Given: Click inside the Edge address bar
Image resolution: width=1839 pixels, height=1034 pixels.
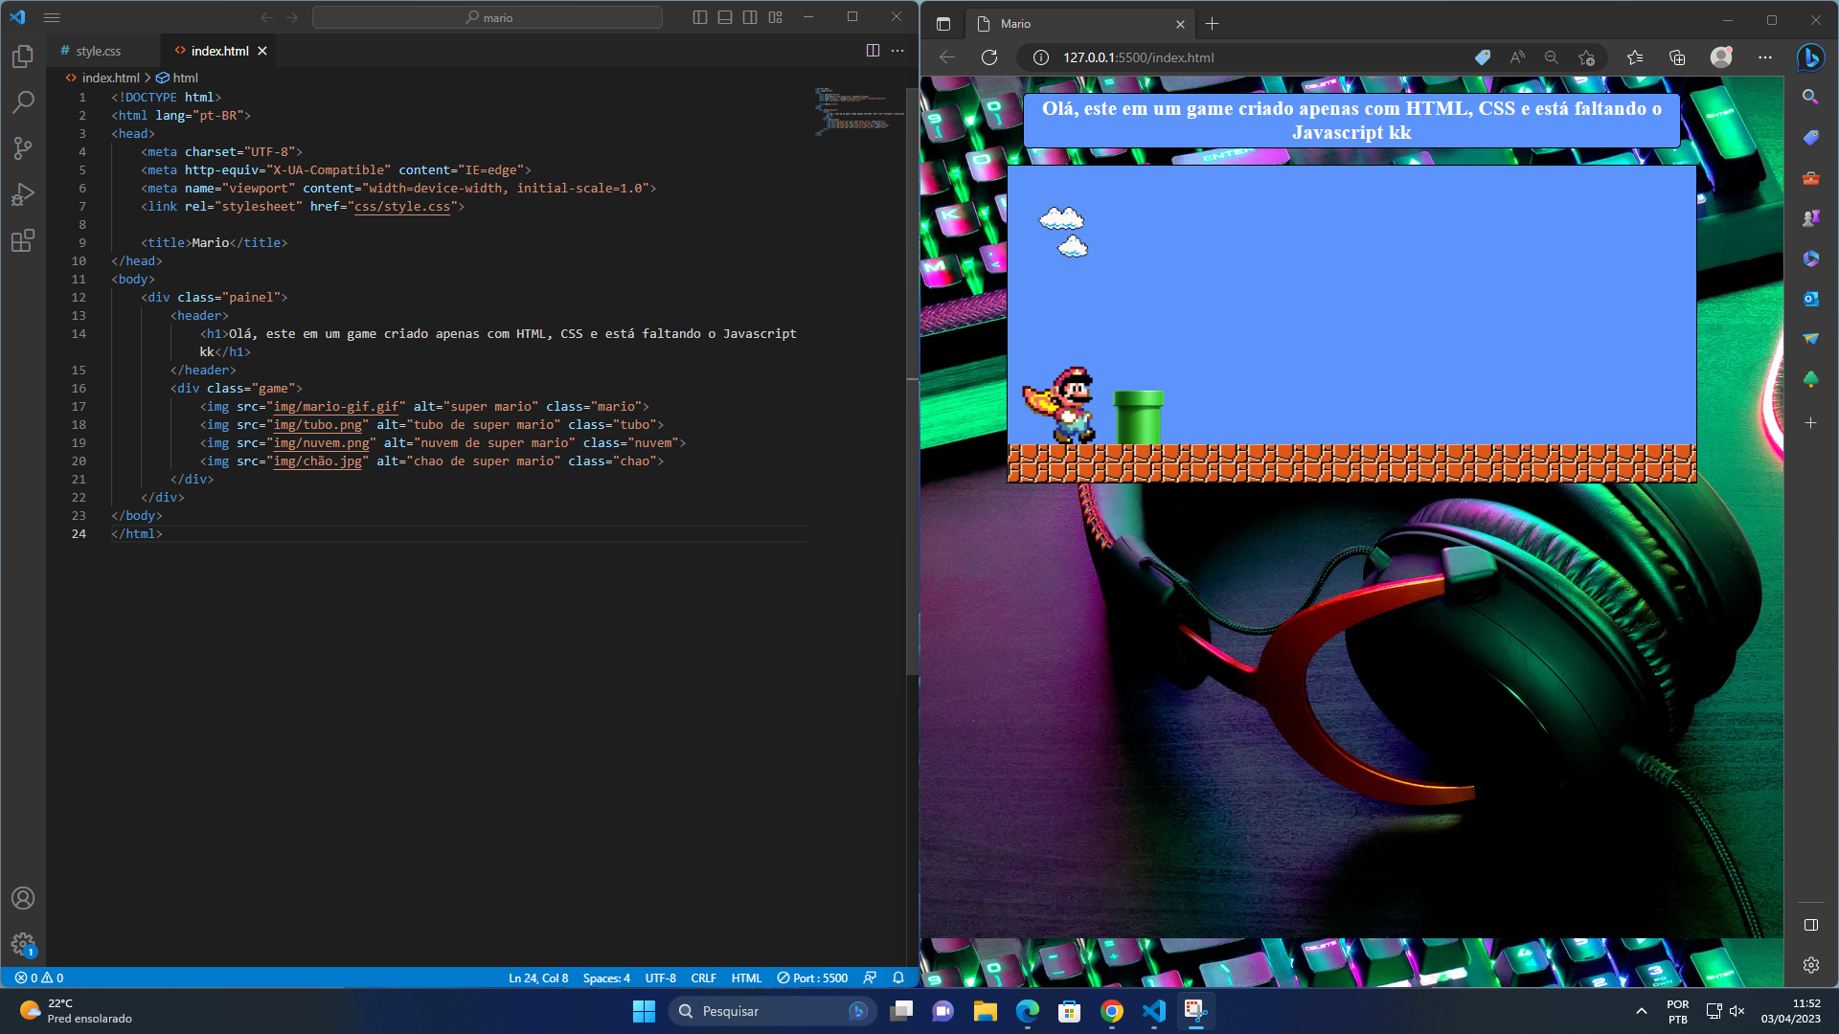Looking at the screenshot, I should click(1197, 57).
